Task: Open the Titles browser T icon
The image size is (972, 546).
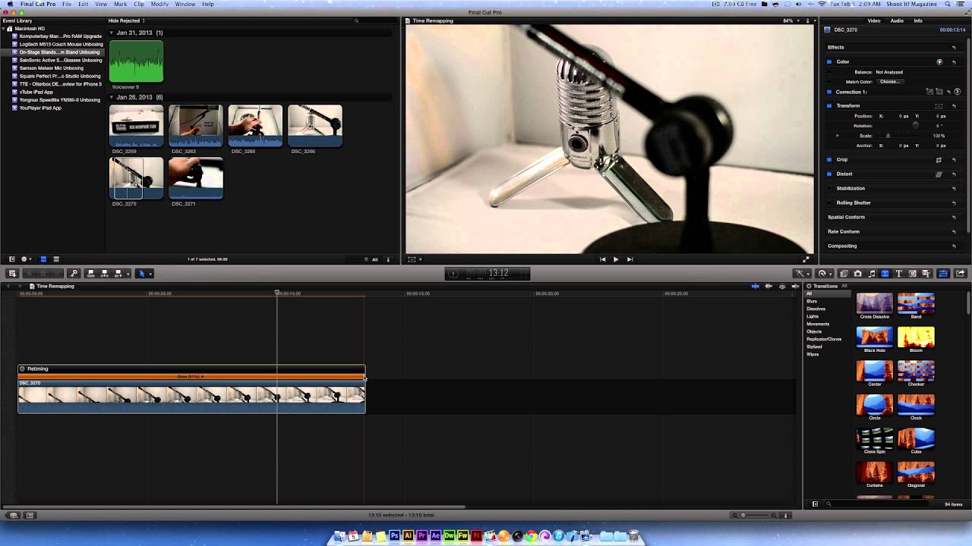Action: [898, 274]
